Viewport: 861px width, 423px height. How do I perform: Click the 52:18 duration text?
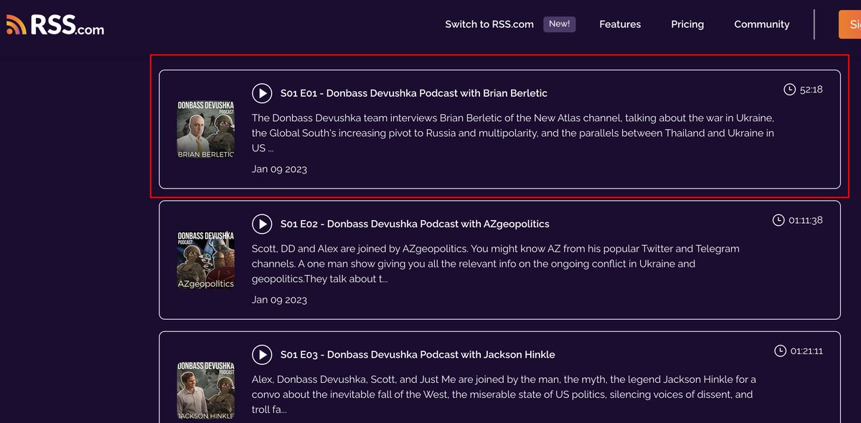click(811, 90)
